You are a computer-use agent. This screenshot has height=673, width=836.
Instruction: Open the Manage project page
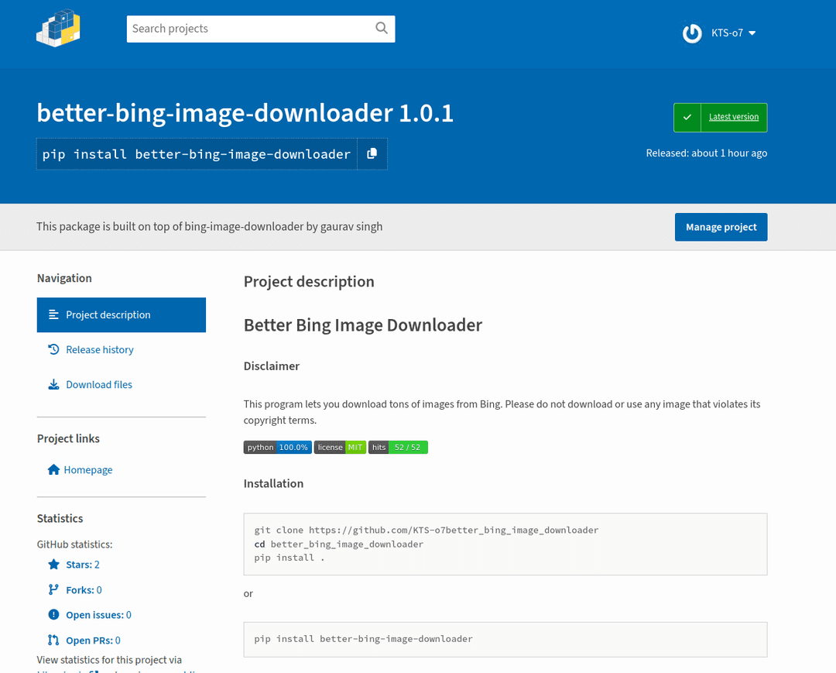click(x=721, y=227)
